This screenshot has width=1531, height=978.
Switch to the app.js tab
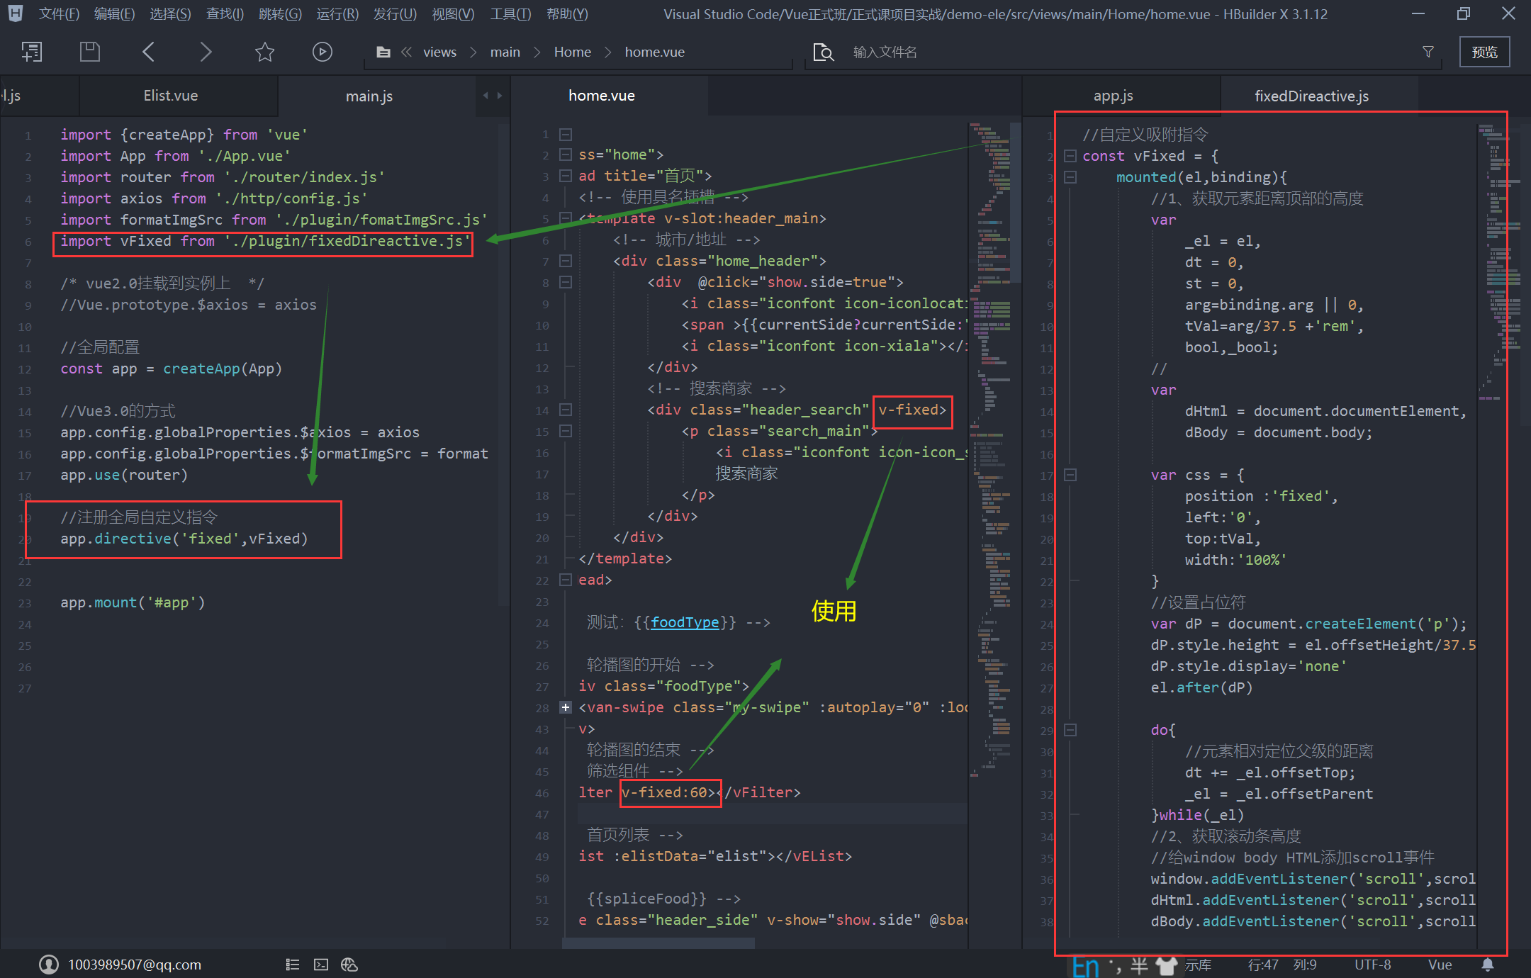point(1113,96)
